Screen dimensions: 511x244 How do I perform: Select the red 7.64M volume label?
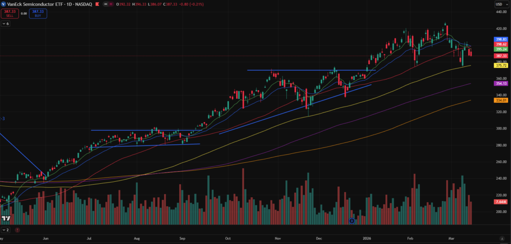click(x=501, y=202)
